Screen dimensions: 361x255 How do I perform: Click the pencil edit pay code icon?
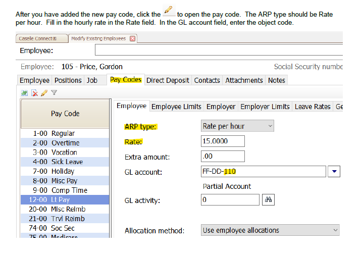[x=44, y=93]
